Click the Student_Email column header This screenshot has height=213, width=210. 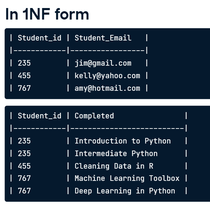click(103, 38)
